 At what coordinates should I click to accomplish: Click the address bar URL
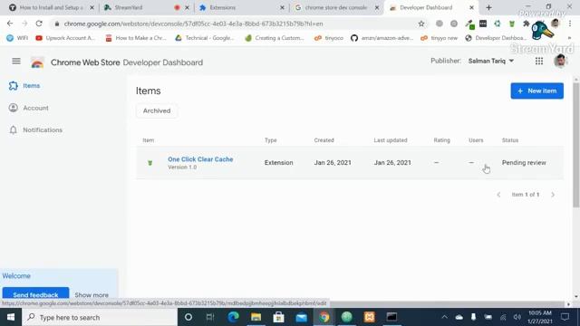[x=193, y=24]
